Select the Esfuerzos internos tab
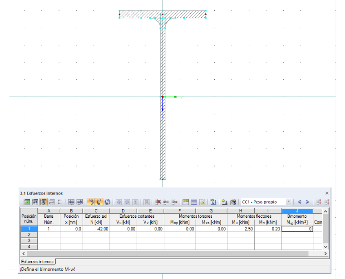Viewport: 345px width, 279px height. pos(37,262)
